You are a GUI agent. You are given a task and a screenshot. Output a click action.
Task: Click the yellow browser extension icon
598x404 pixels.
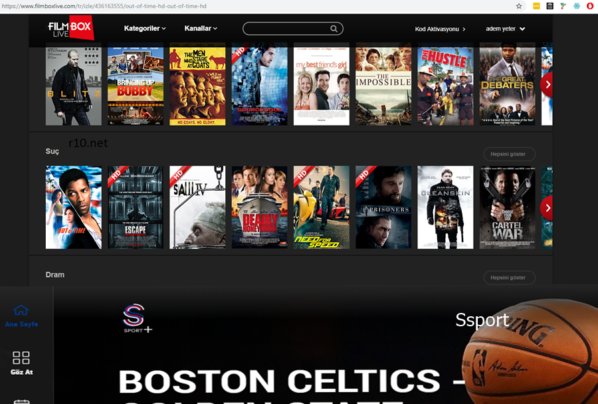(x=536, y=6)
